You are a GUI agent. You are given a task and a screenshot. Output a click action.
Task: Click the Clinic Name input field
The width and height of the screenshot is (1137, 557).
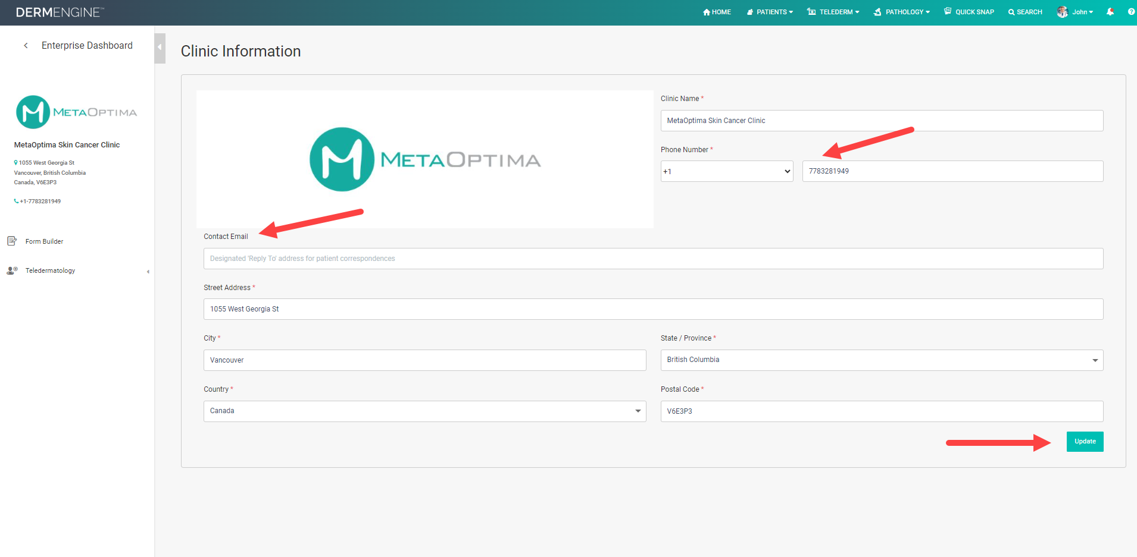882,121
